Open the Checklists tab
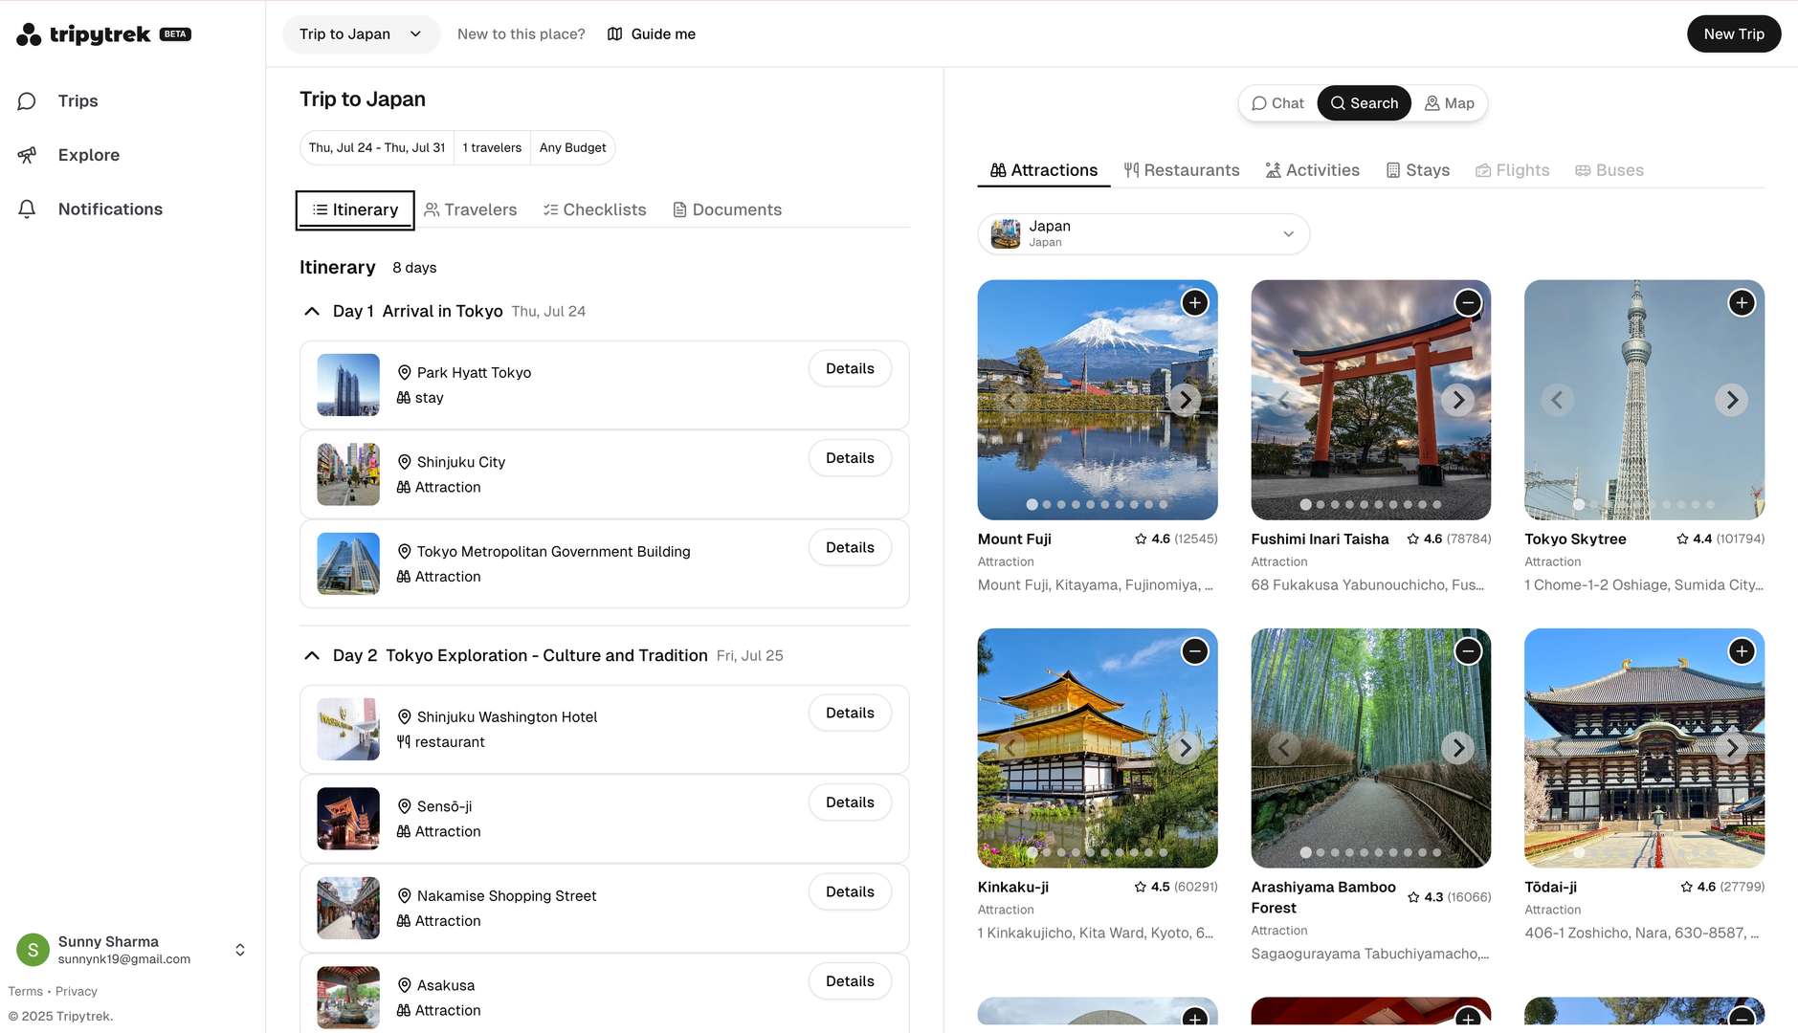Screen dimensions: 1798x1033 [594, 209]
